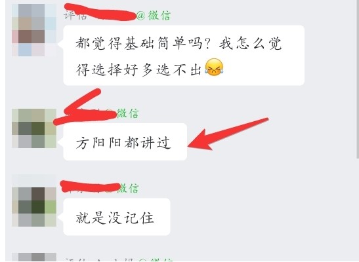Click the scrollbar on the right edge
Viewport: 359px width, 262px height.
[358, 79]
